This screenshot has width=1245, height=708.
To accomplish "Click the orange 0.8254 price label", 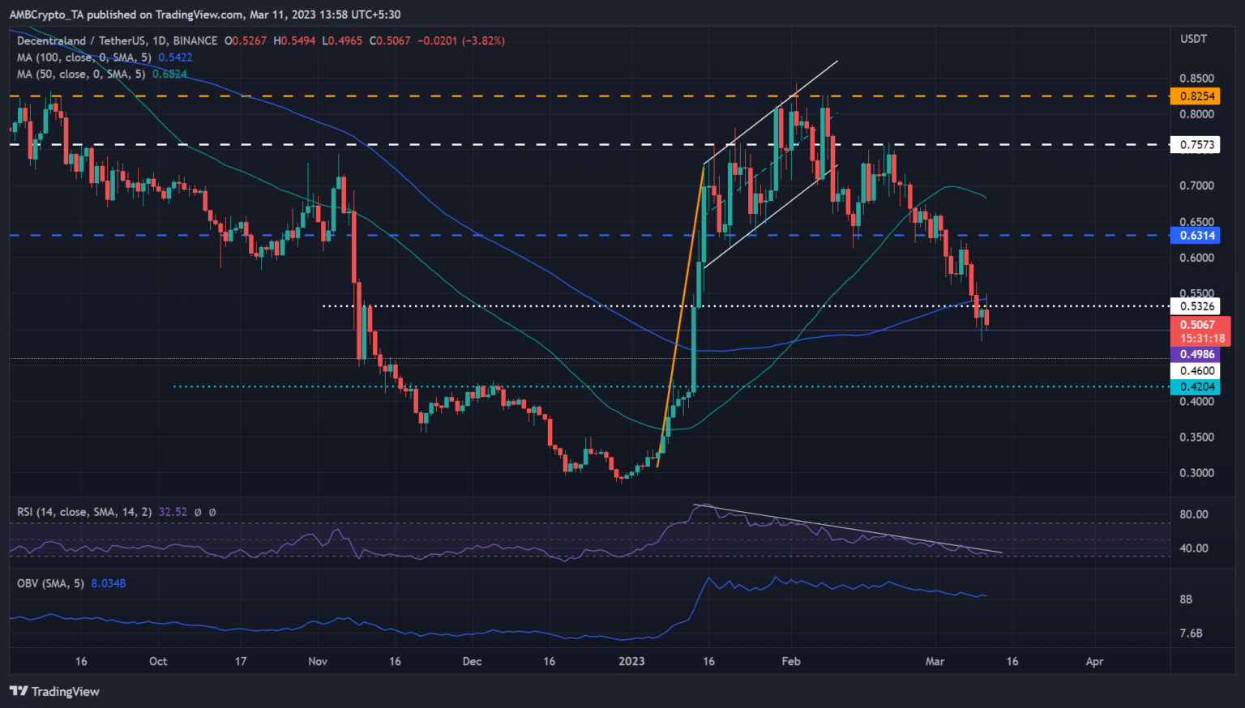I will (1196, 96).
